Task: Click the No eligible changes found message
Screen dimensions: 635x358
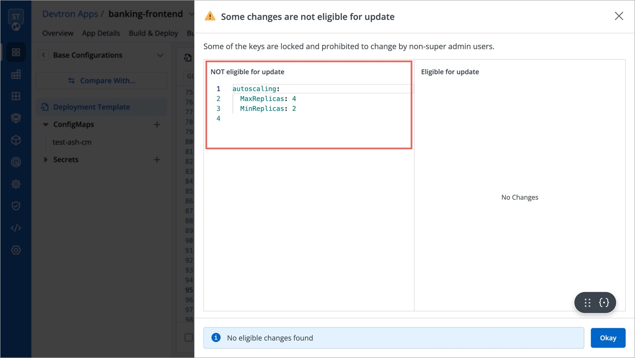Action: click(x=270, y=338)
